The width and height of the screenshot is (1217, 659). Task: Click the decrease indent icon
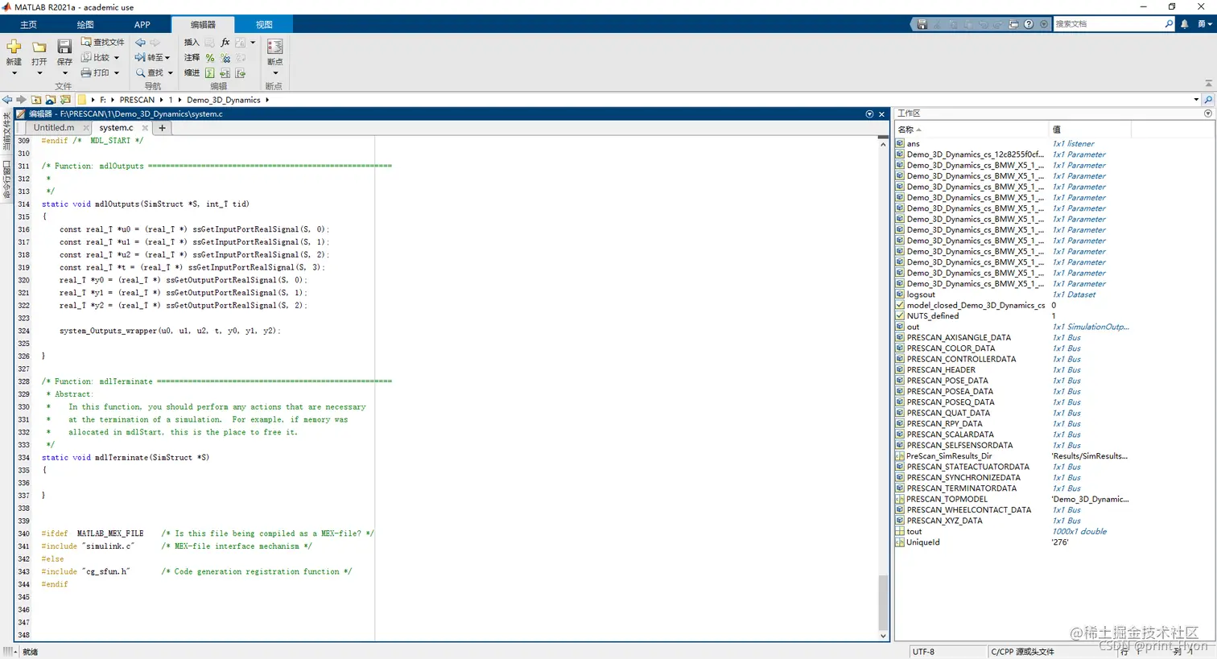[x=241, y=73]
